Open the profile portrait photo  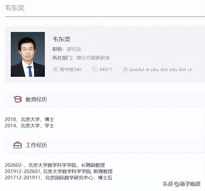click(x=28, y=54)
